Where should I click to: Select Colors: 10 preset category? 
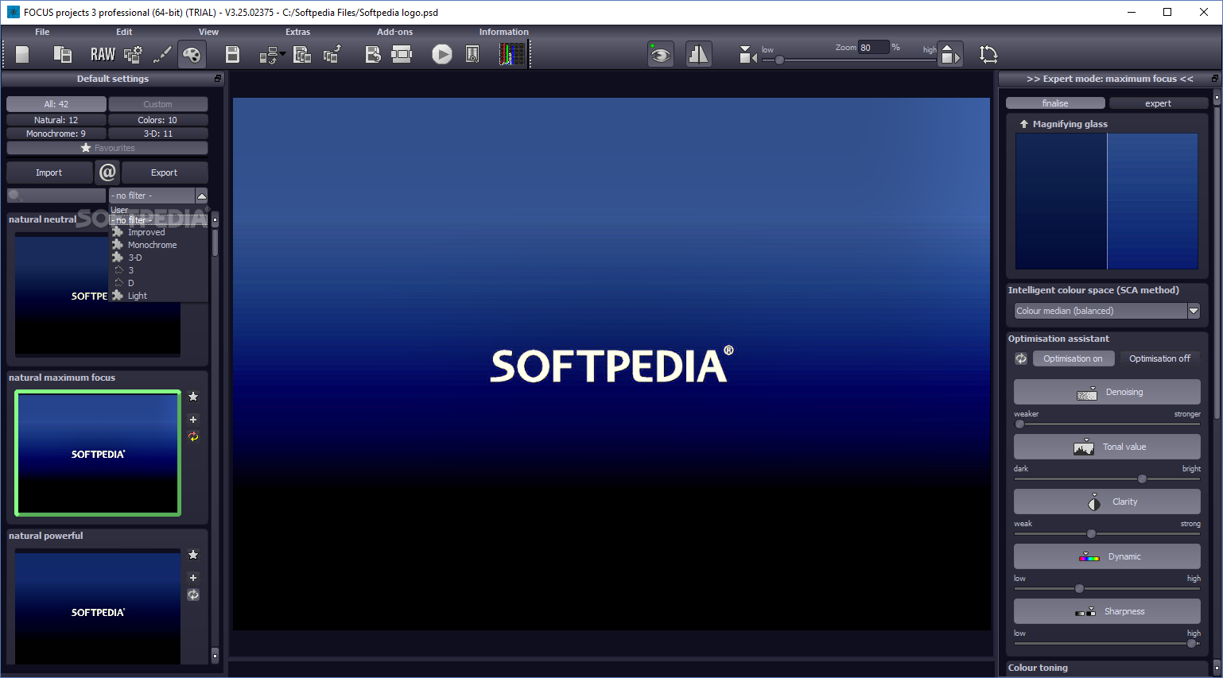pos(157,120)
